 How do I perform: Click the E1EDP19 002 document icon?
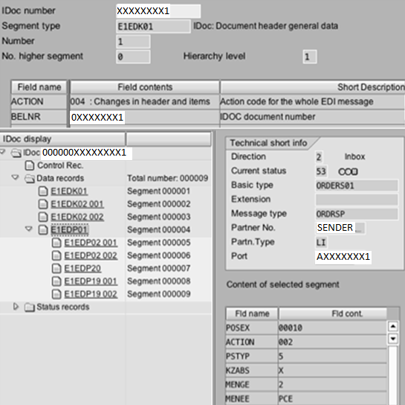56,294
